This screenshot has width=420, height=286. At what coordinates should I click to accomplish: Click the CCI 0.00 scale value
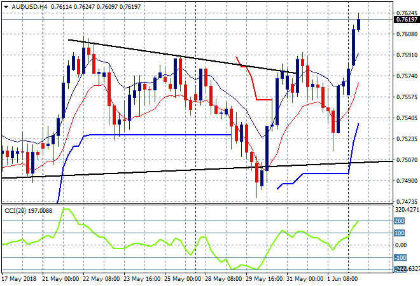[401, 245]
